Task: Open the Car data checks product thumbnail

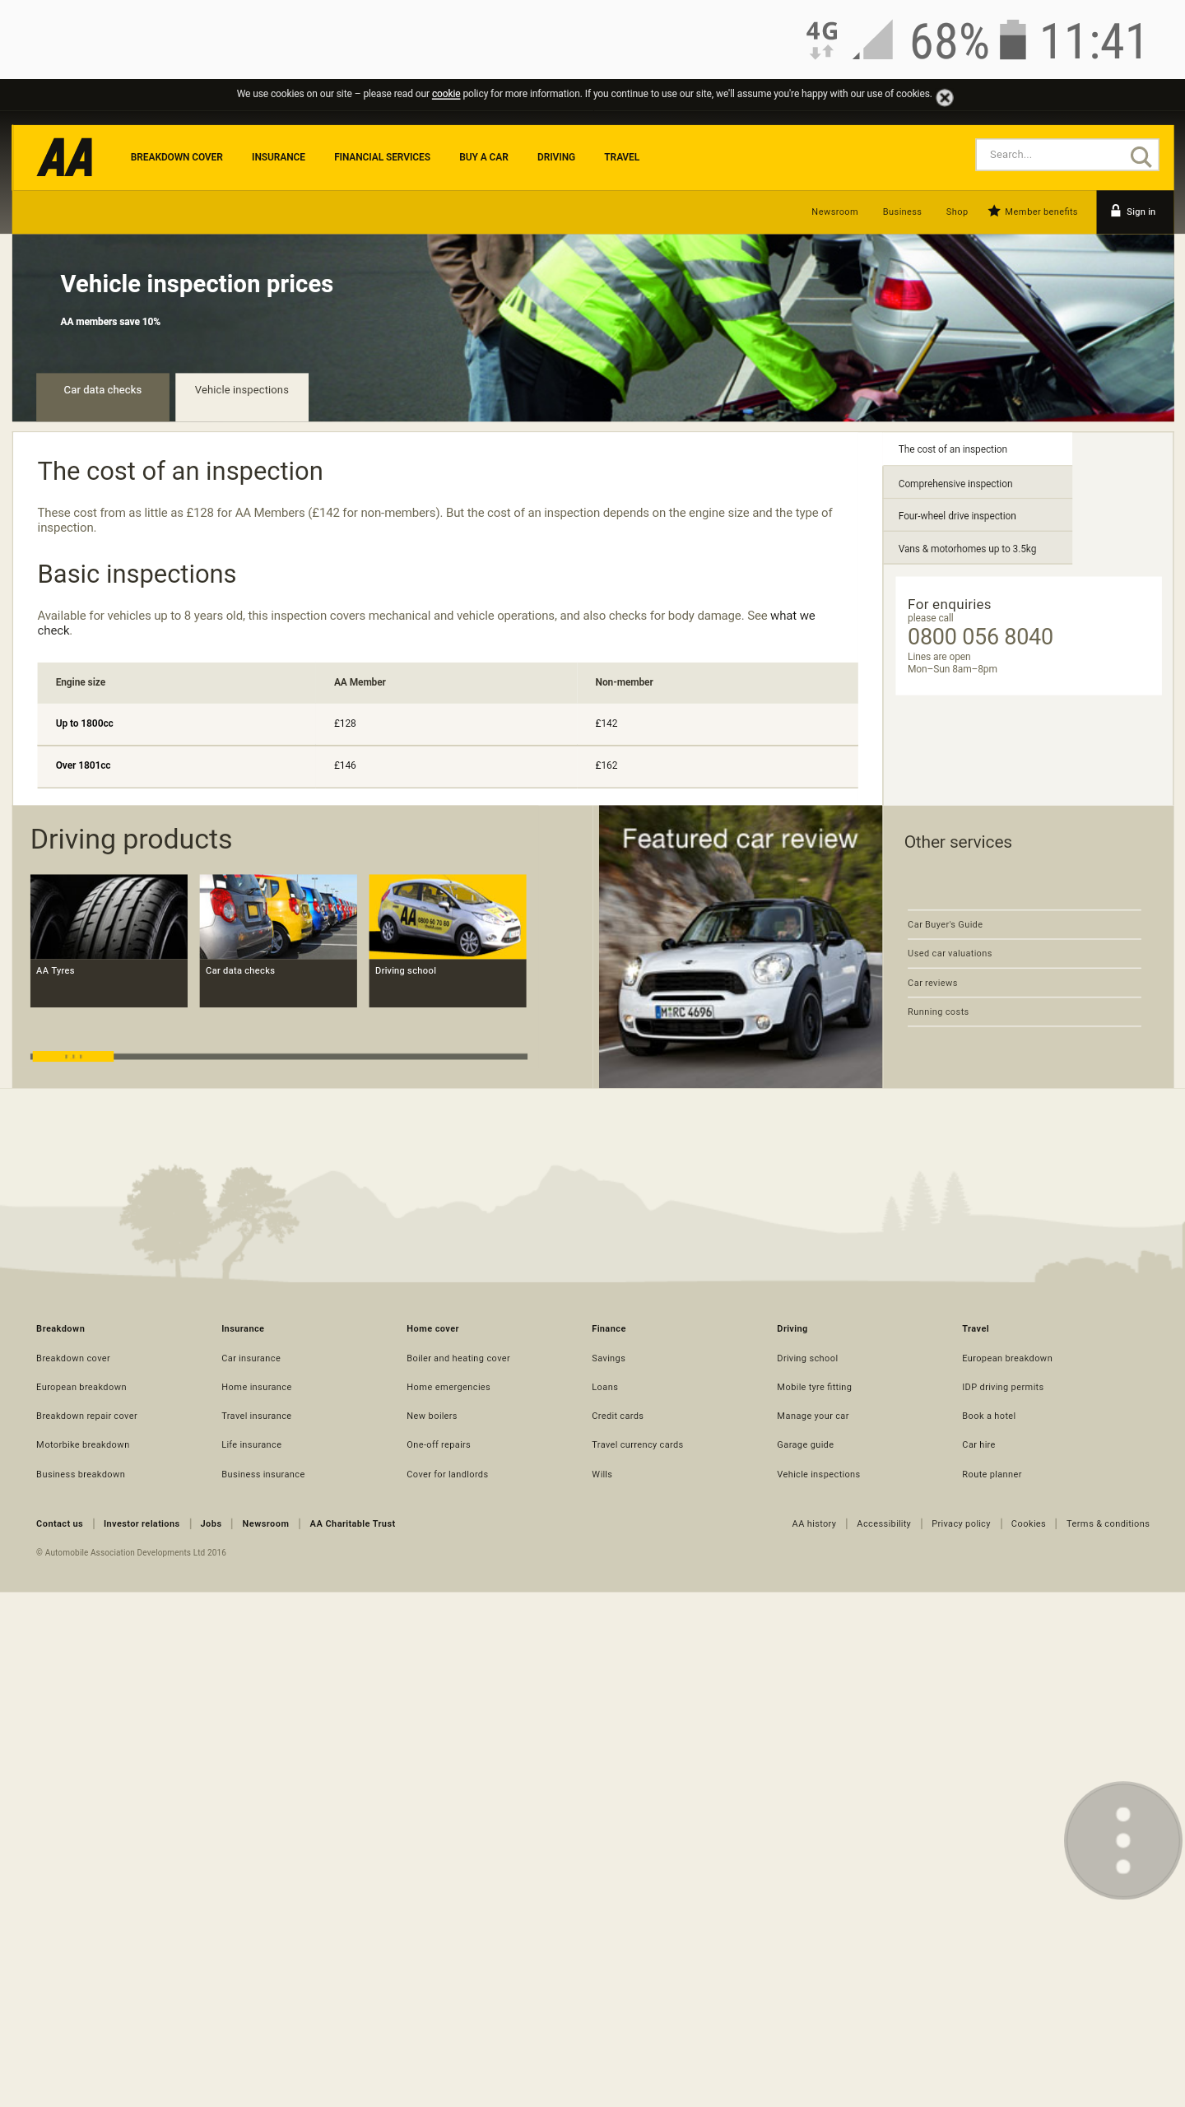Action: pos(278,941)
